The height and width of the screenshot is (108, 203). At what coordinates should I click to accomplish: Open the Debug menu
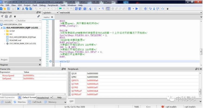[42, 5]
